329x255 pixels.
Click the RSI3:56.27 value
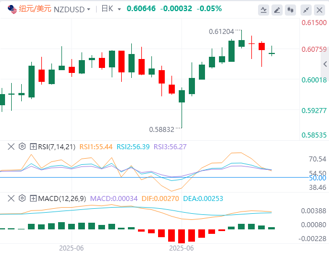170,147
